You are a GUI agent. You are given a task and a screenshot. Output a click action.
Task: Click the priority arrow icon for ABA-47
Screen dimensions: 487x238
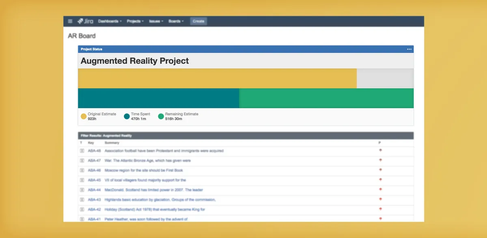pos(380,160)
